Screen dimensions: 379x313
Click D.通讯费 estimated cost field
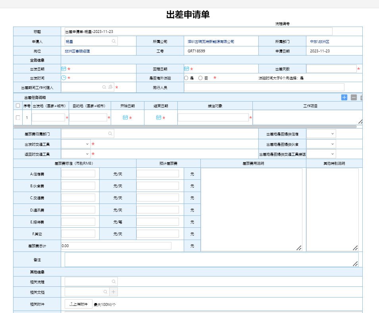click(x=158, y=210)
